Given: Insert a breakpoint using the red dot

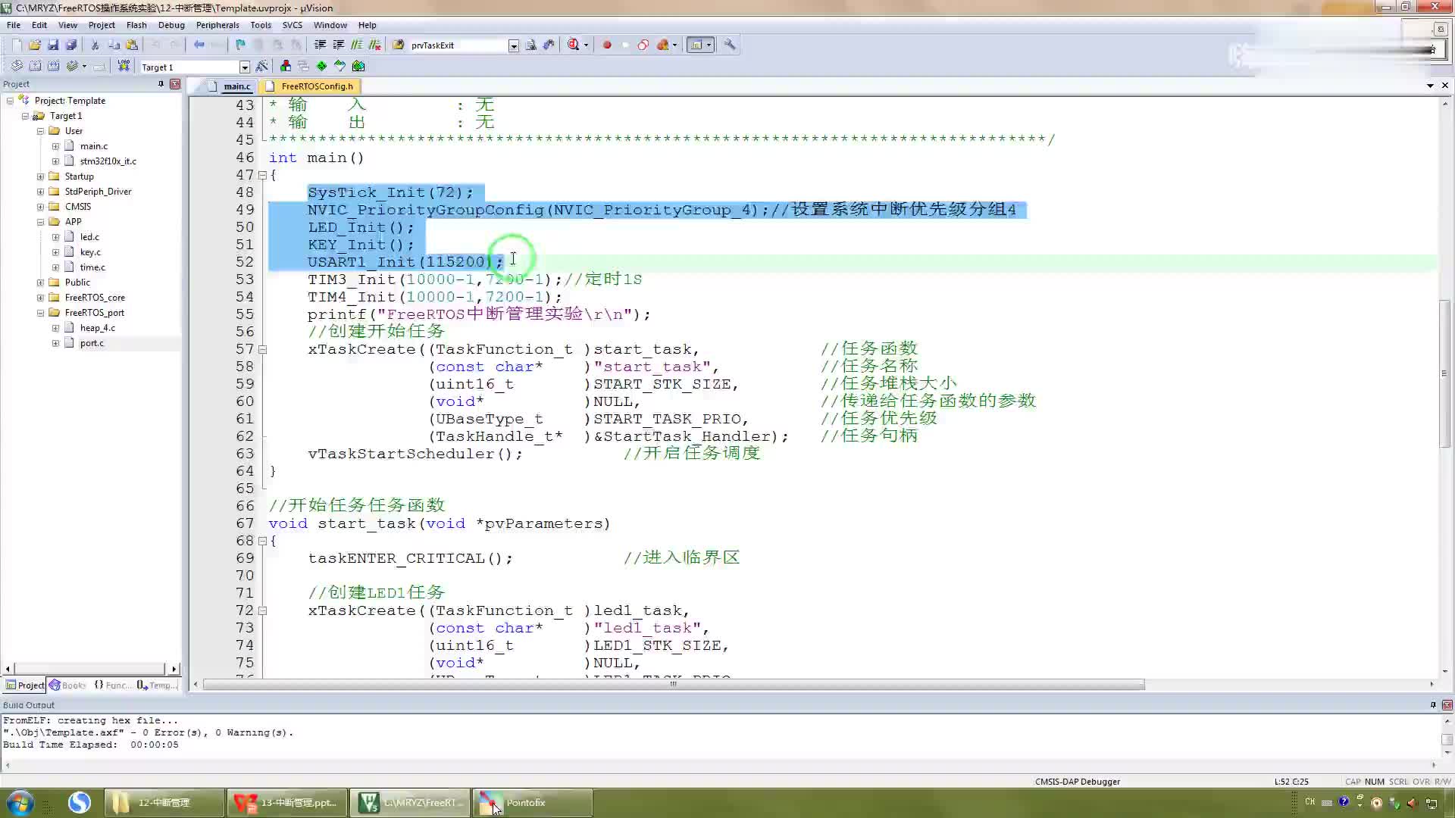Looking at the screenshot, I should click(x=607, y=45).
